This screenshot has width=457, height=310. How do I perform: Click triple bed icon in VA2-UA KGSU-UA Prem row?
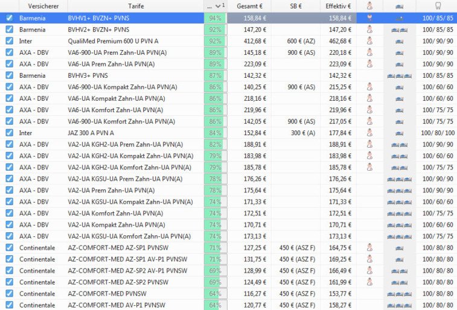tap(399, 179)
